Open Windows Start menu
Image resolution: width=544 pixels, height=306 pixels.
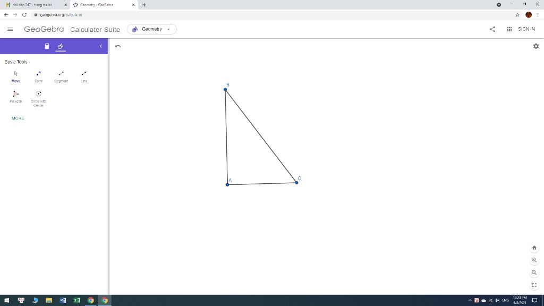[6, 301]
